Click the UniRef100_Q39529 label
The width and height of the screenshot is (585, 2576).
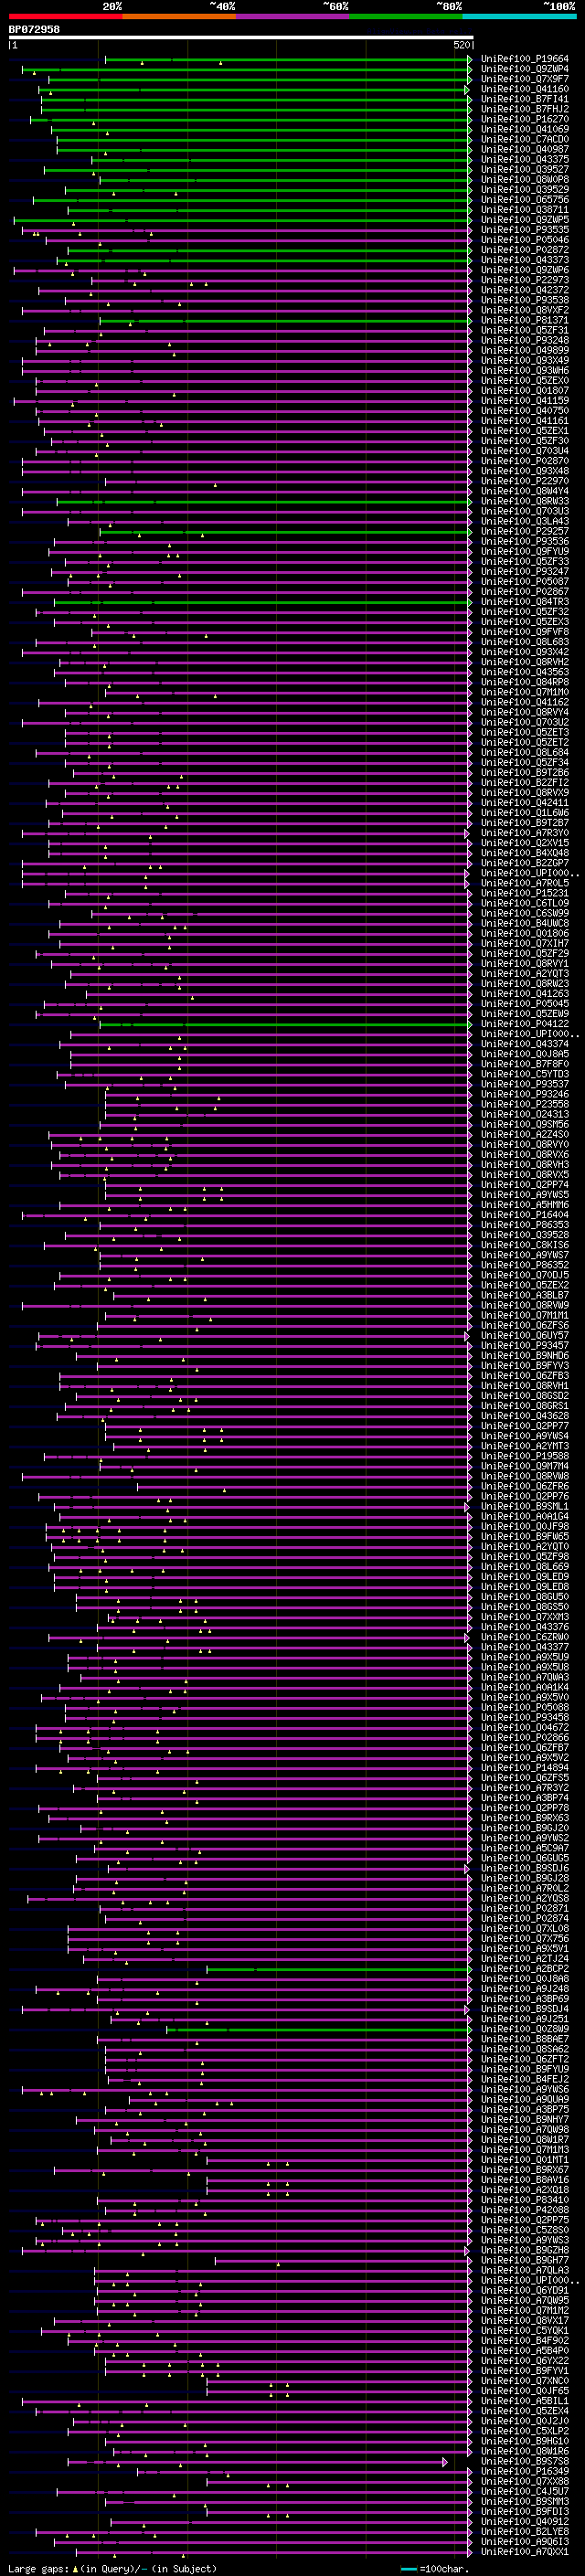(524, 189)
